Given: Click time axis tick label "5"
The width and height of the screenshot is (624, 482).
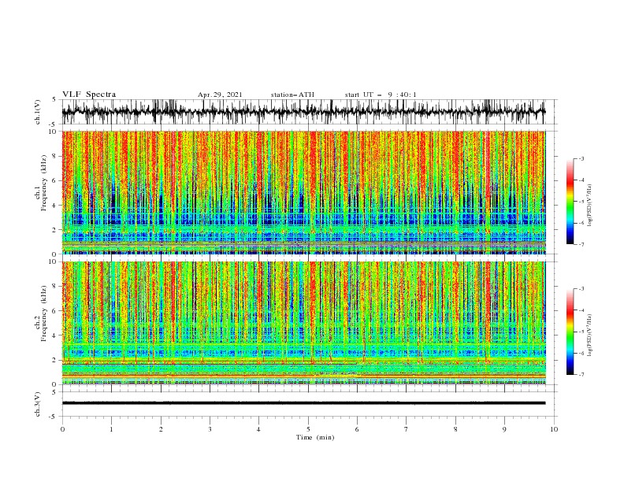Looking at the screenshot, I should (308, 429).
